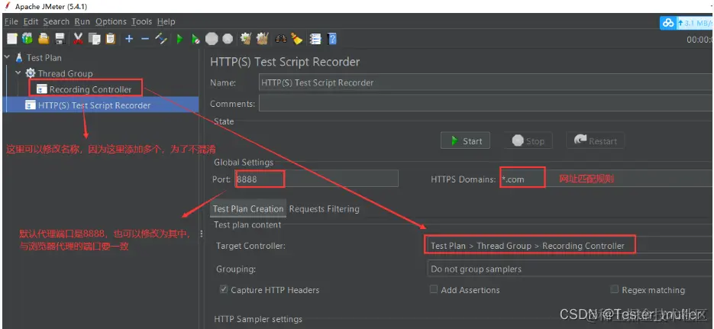Open the Tools menu

point(141,21)
